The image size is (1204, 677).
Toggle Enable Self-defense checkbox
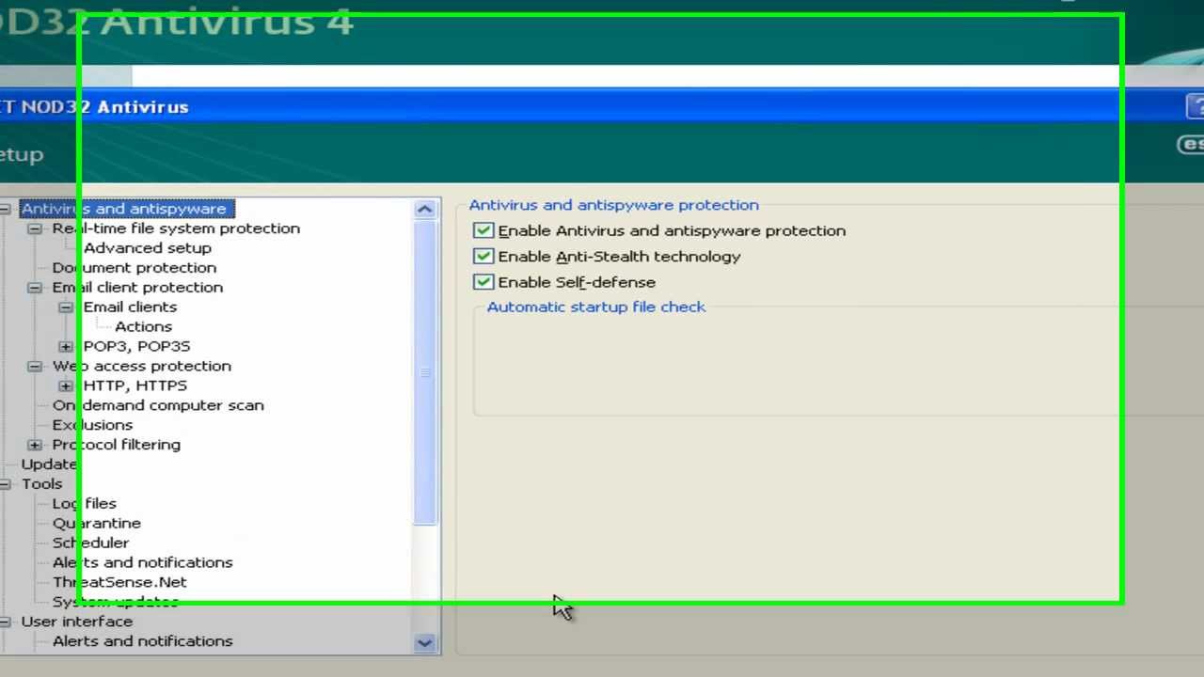[x=483, y=281]
